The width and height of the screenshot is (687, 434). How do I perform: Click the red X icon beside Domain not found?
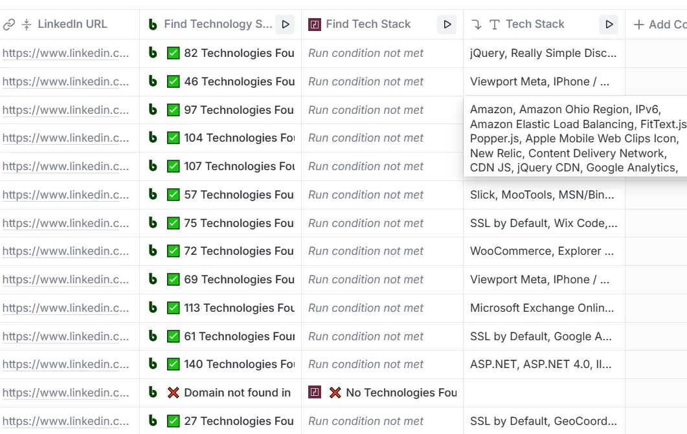pos(174,393)
